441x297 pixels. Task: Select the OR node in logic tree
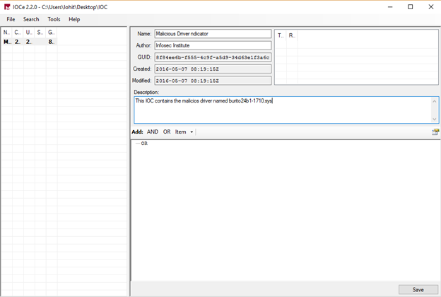click(x=144, y=144)
